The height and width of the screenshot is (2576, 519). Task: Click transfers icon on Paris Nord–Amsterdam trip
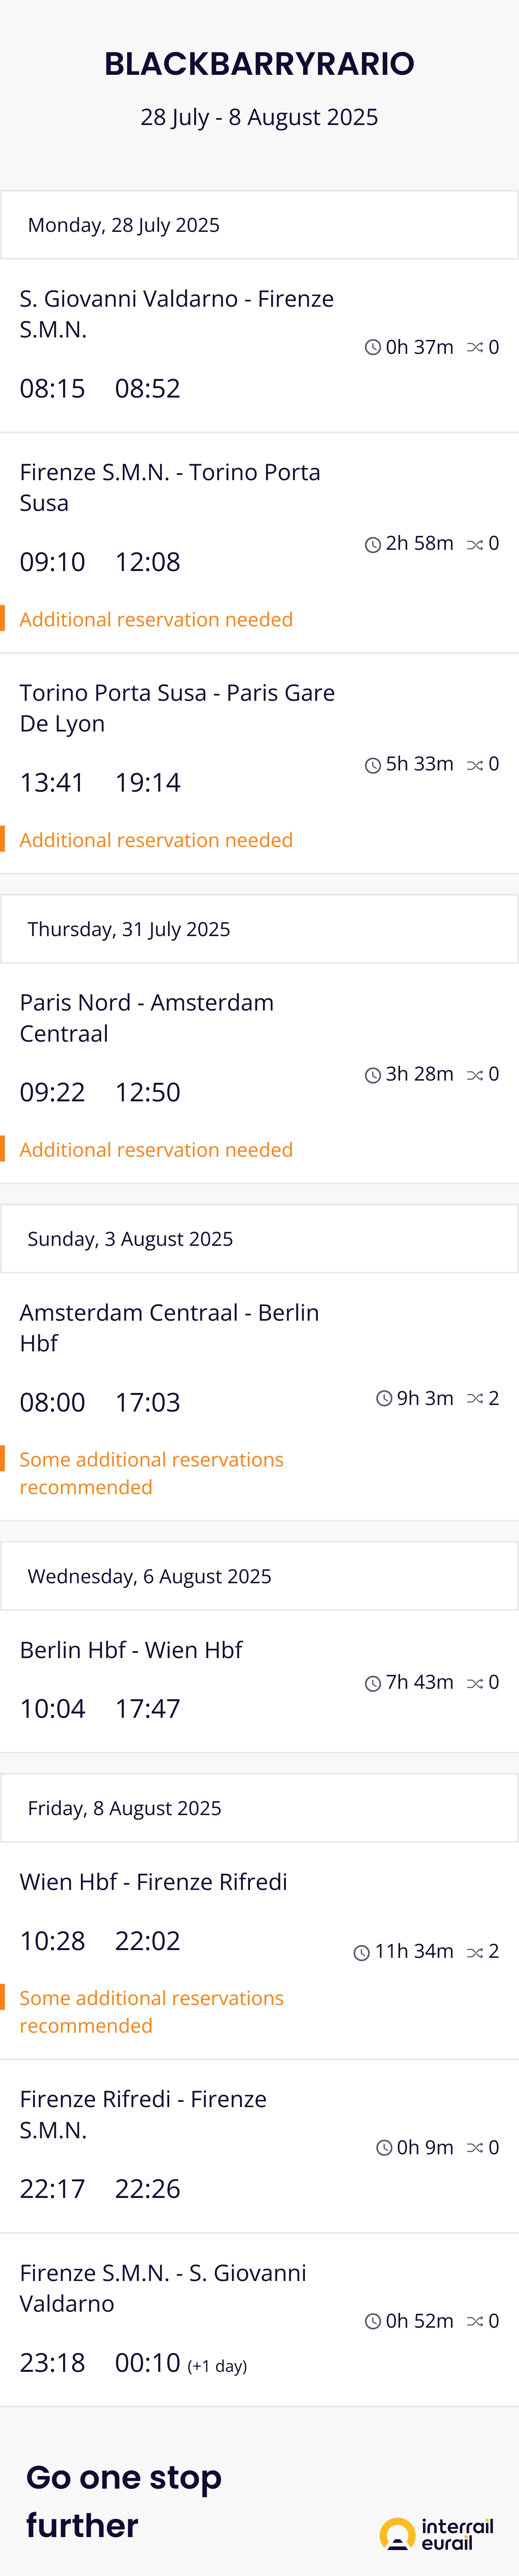tap(475, 1074)
